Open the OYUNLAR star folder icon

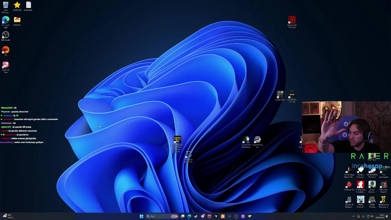pos(17,6)
